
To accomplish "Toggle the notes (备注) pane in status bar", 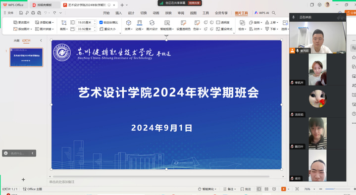I will tap(230, 189).
